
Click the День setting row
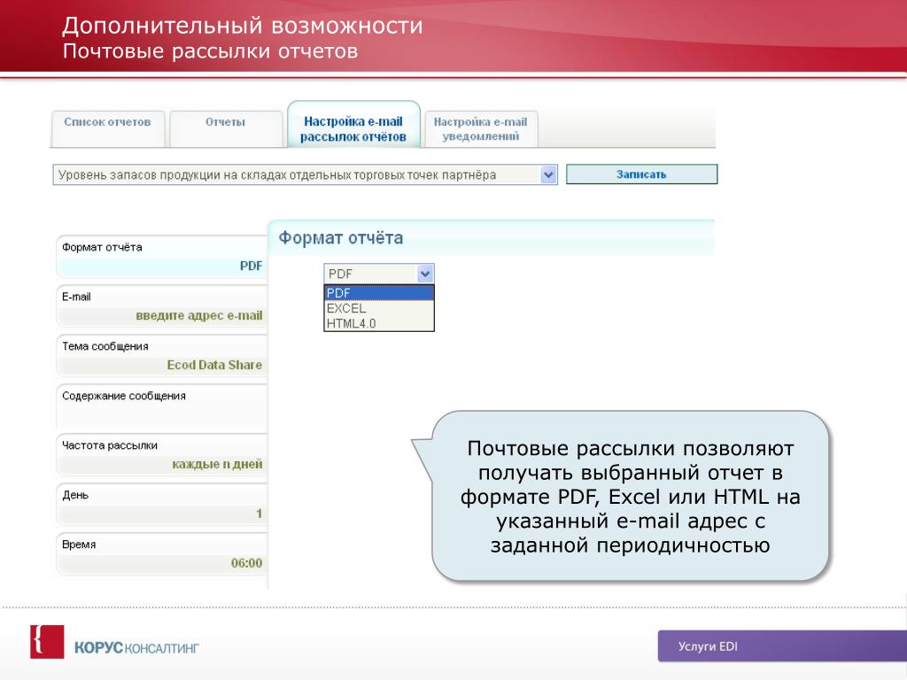pos(162,504)
